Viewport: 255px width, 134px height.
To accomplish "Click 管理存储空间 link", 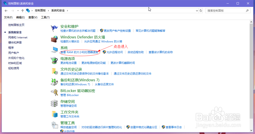I will [68, 106].
